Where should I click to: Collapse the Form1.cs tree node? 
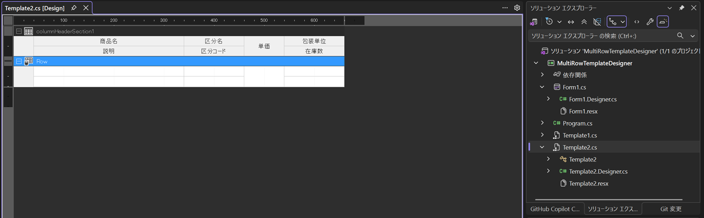[x=542, y=87]
